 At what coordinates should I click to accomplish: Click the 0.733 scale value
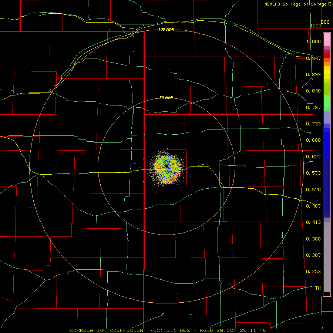(x=313, y=124)
